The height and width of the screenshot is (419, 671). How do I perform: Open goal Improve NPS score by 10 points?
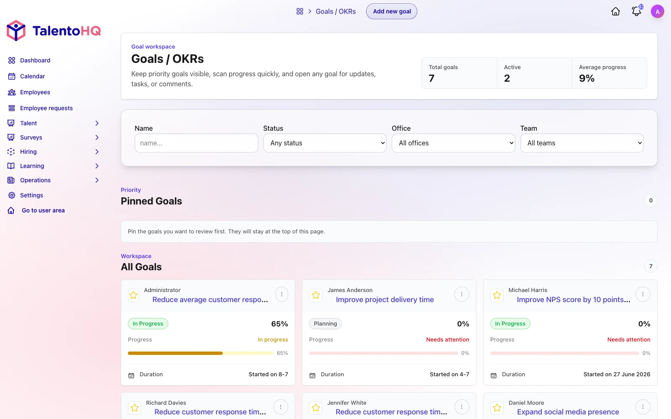[573, 300]
